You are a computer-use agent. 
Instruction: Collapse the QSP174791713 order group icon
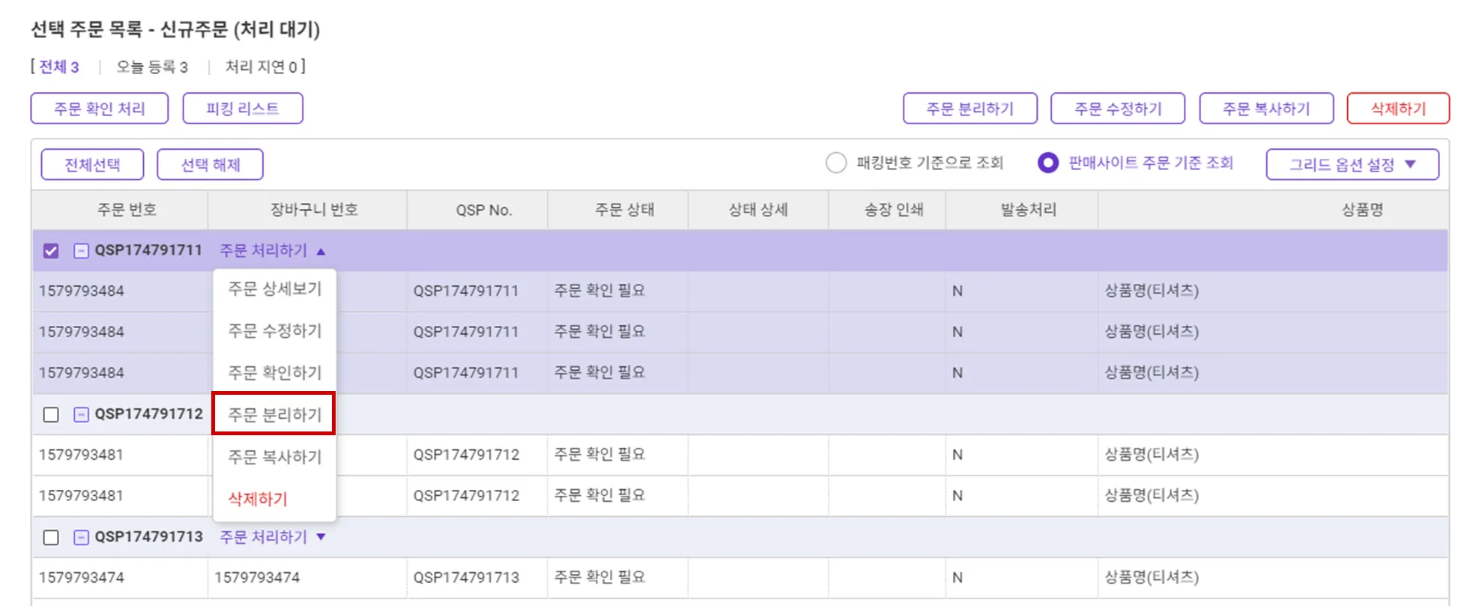point(81,537)
